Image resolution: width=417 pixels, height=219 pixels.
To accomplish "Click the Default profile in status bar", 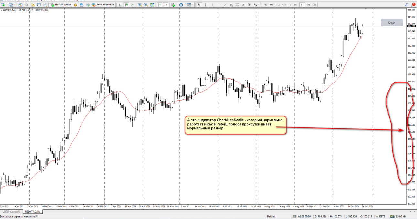I will pos(271,216).
